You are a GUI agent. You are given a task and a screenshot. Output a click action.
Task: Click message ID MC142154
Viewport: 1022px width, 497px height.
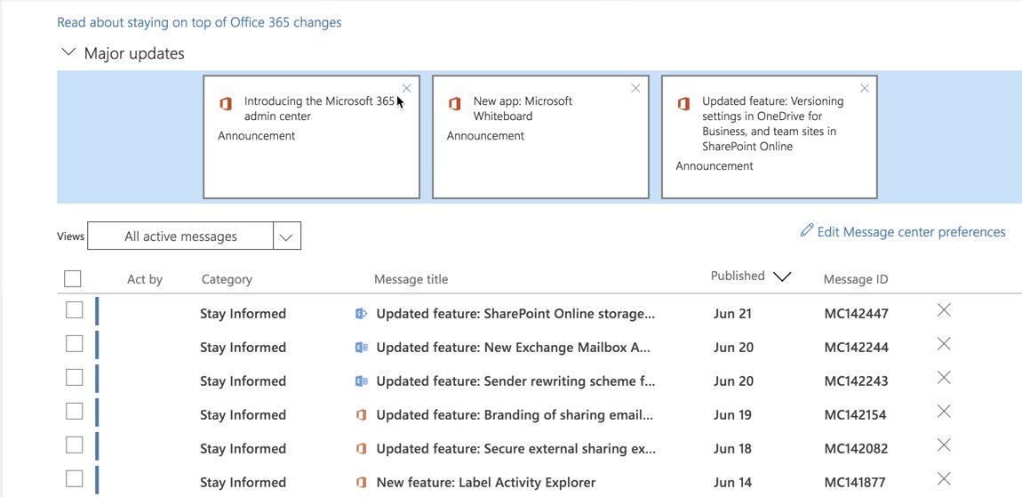(856, 415)
